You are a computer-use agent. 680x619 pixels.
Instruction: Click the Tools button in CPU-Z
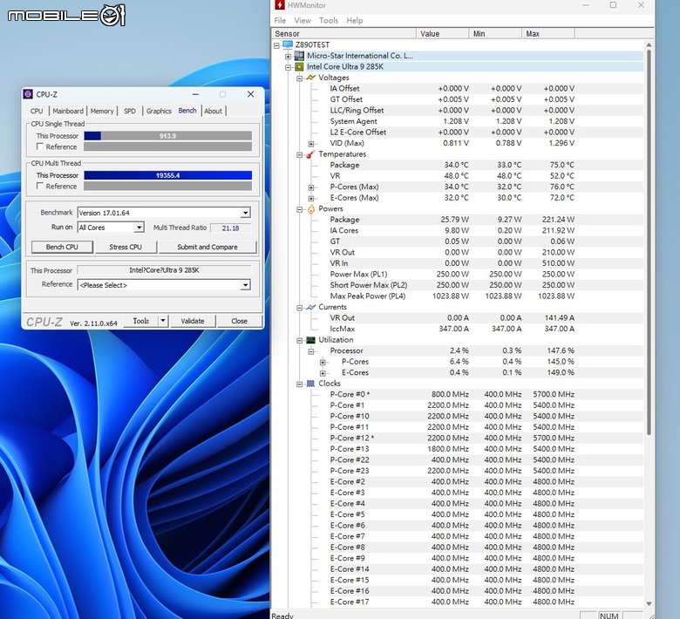tap(141, 321)
